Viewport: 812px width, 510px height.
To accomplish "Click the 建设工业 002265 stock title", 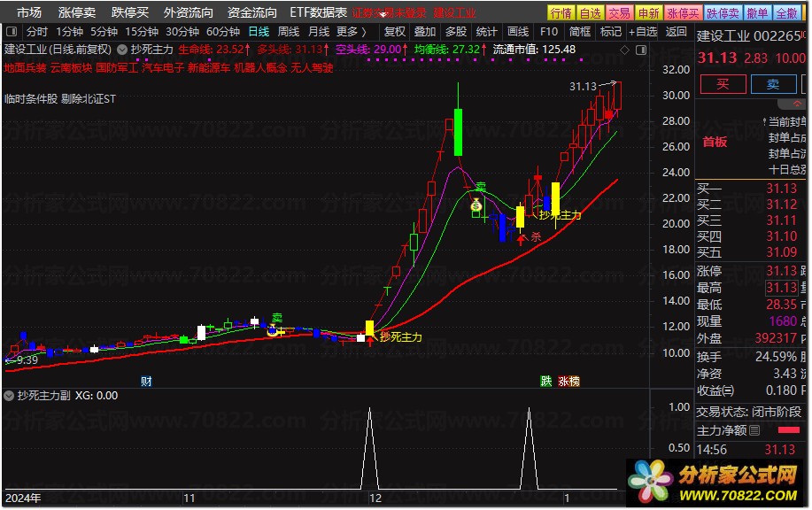I will coord(748,36).
